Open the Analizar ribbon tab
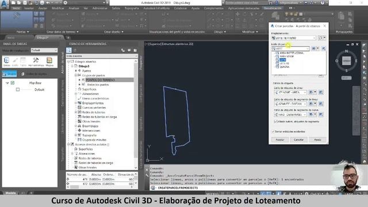 coord(74,8)
